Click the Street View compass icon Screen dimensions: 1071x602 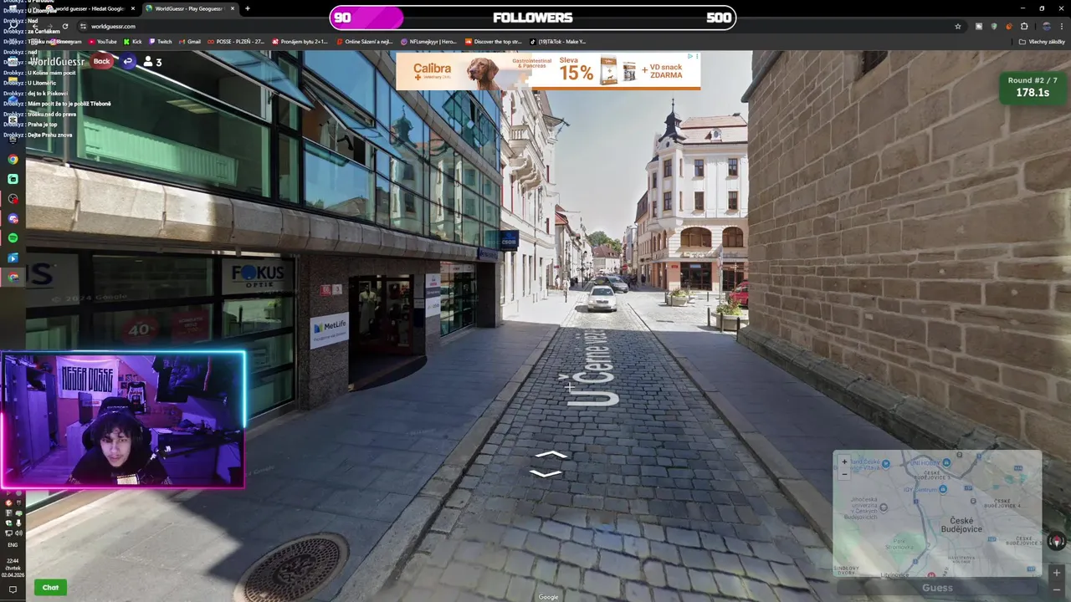1056,542
